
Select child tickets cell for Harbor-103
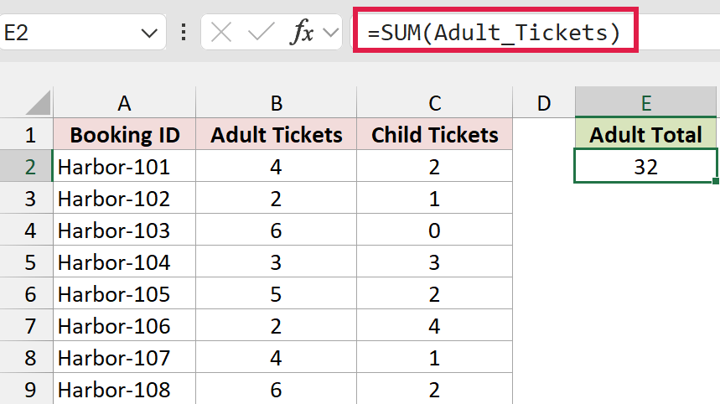(434, 230)
